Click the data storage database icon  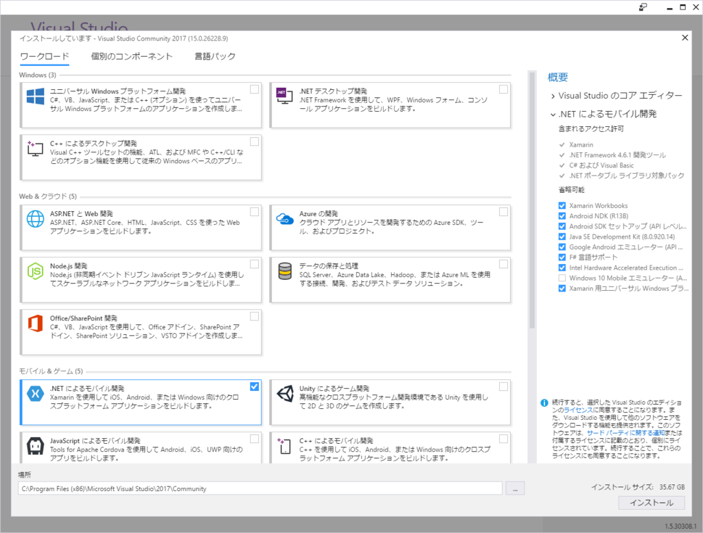[x=285, y=271]
